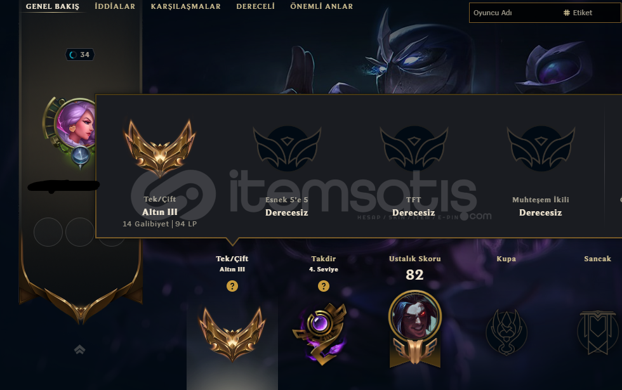This screenshot has height=390, width=622.
Task: Switch to the İDDİALAR tab
Action: click(115, 6)
